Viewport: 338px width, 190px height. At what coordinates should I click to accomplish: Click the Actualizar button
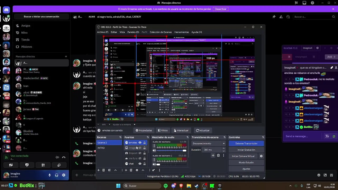[203, 130]
